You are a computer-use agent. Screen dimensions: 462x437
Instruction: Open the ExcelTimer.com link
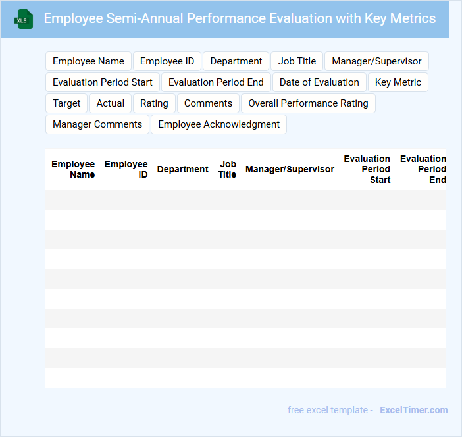click(413, 410)
